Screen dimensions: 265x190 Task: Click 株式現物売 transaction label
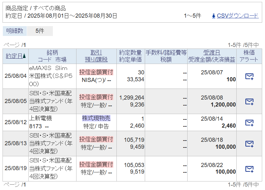point(96,118)
